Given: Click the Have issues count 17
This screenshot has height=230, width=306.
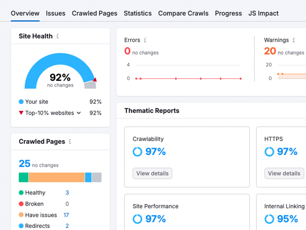Looking at the screenshot, I should (66, 215).
